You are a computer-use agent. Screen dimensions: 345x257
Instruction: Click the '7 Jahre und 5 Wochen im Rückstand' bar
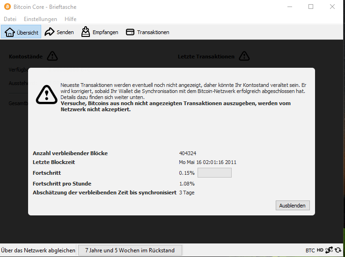click(130, 250)
